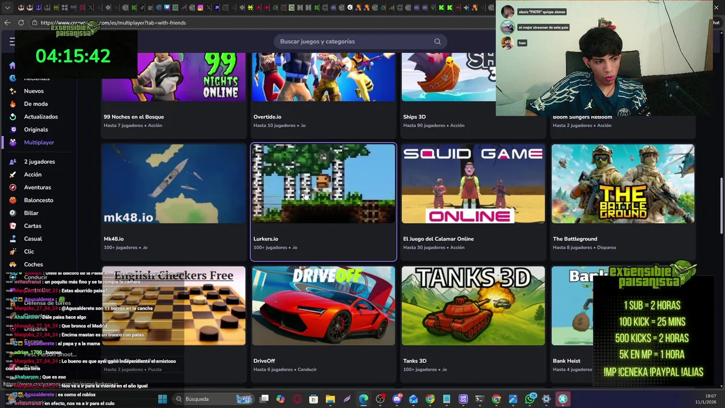Click the Coches car icon
The height and width of the screenshot is (408, 725).
12,264
